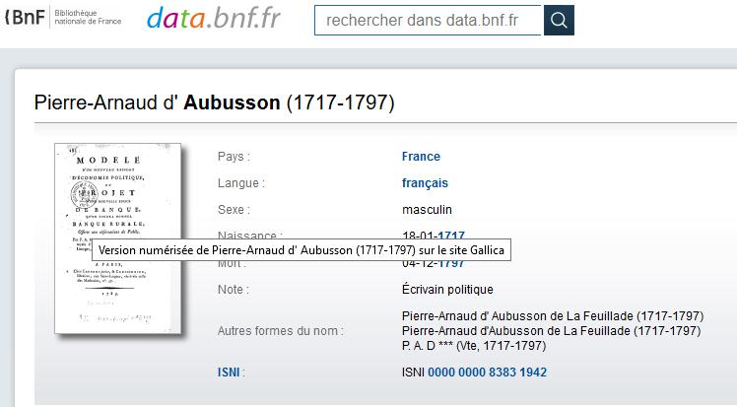
Task: Click the 'masculin' sex value
Action: (427, 210)
